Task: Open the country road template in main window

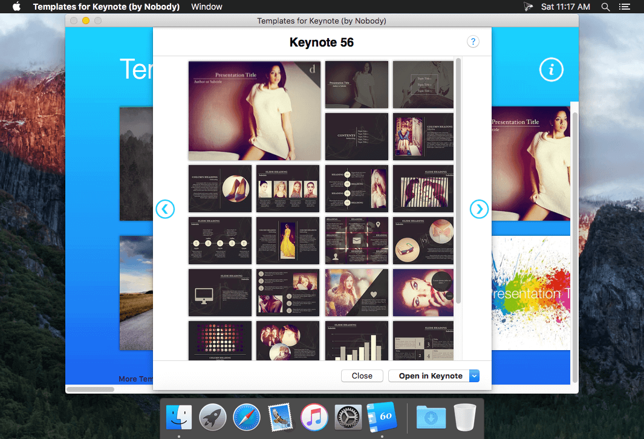Action: (x=136, y=293)
